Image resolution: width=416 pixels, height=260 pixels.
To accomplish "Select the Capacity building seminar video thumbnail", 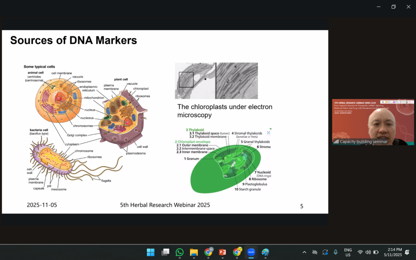I will [373, 122].
